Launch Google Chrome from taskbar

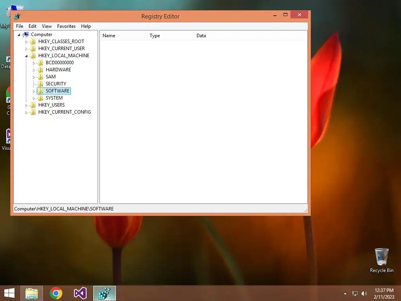[56, 293]
